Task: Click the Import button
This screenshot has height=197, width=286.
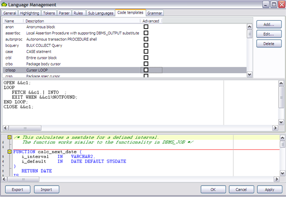Action: pos(46,190)
